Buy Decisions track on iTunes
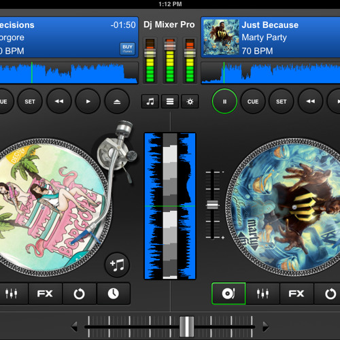Image resolution: width=340 pixels, height=340 pixels. (x=127, y=48)
